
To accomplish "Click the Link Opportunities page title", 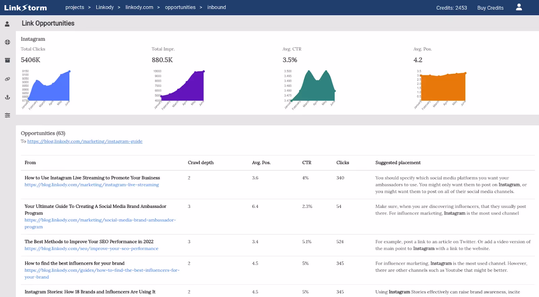I will tap(48, 23).
